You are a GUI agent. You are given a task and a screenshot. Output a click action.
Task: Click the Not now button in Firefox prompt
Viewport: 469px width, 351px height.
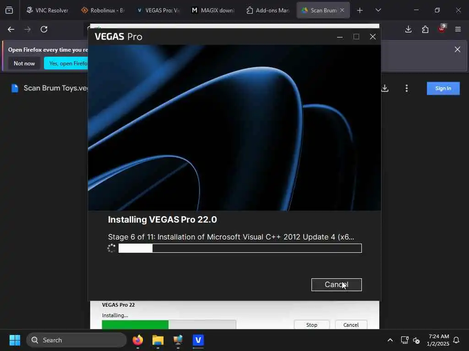[x=24, y=63]
